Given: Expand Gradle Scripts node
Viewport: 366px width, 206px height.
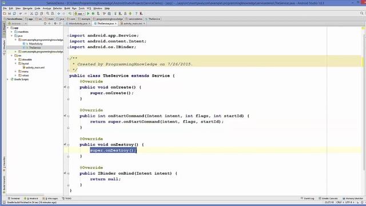Looking at the screenshot, I should (x=8, y=80).
